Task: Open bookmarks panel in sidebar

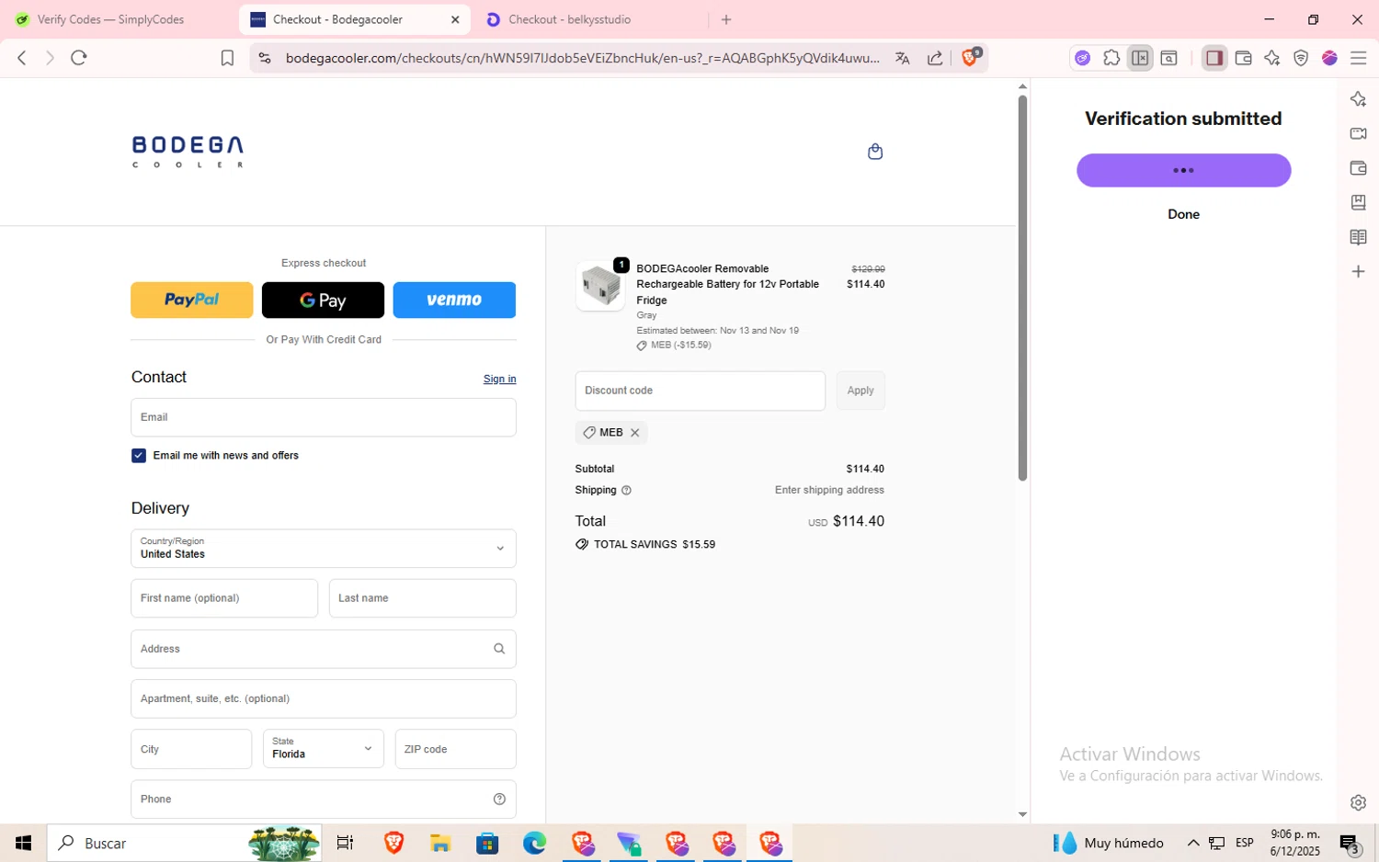Action: (x=1358, y=202)
